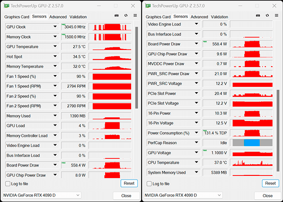Screen dimensions: 283x202
Task: Open GPU Clock sensor dropdown
Action: (x=55, y=27)
